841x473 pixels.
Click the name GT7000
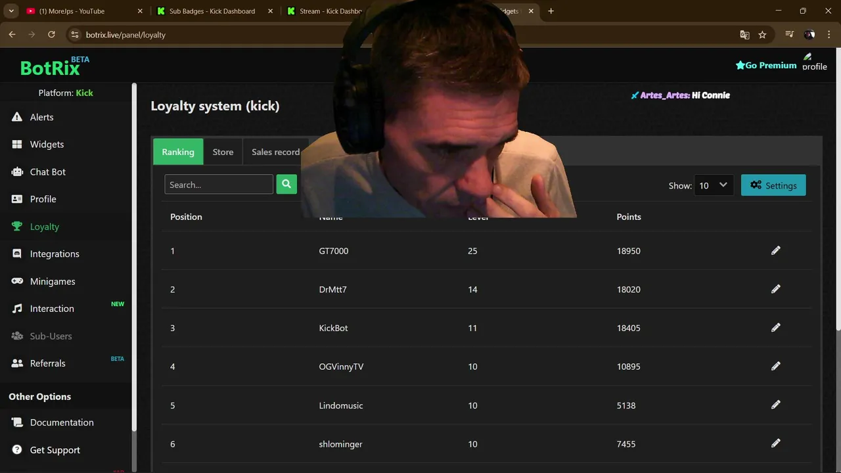(x=334, y=251)
